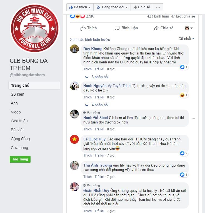Open the Cộng đồng page tab
This screenshot has height=213, width=205.
click(20, 139)
